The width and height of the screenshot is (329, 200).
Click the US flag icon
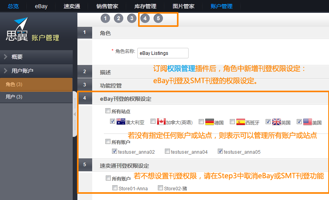click(308, 122)
